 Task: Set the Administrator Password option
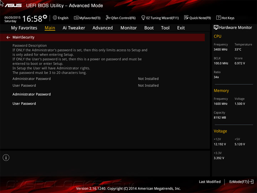click(x=32, y=94)
